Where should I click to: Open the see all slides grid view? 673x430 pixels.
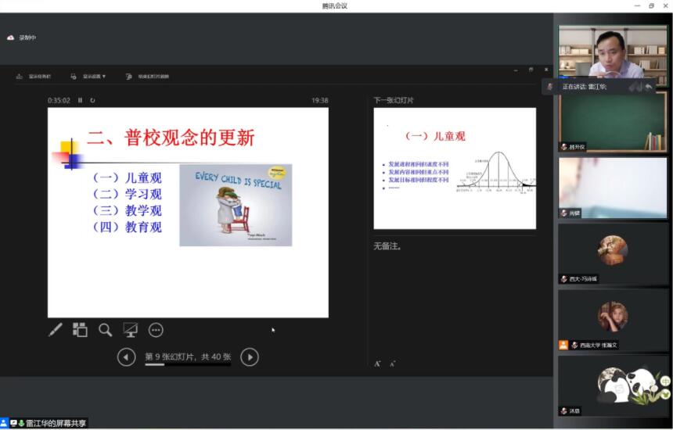point(80,330)
